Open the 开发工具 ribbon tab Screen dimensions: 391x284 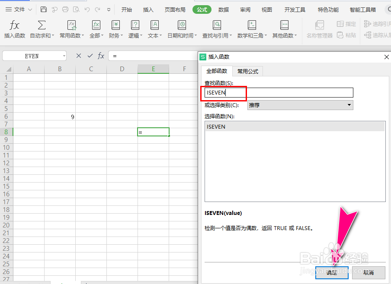point(295,9)
